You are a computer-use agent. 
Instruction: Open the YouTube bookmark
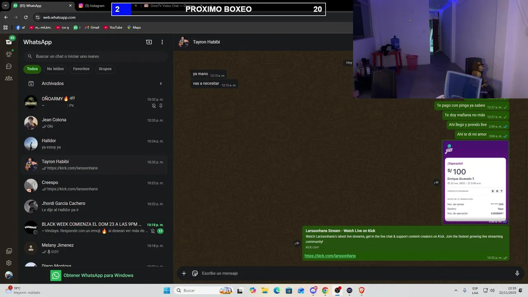(x=113, y=28)
